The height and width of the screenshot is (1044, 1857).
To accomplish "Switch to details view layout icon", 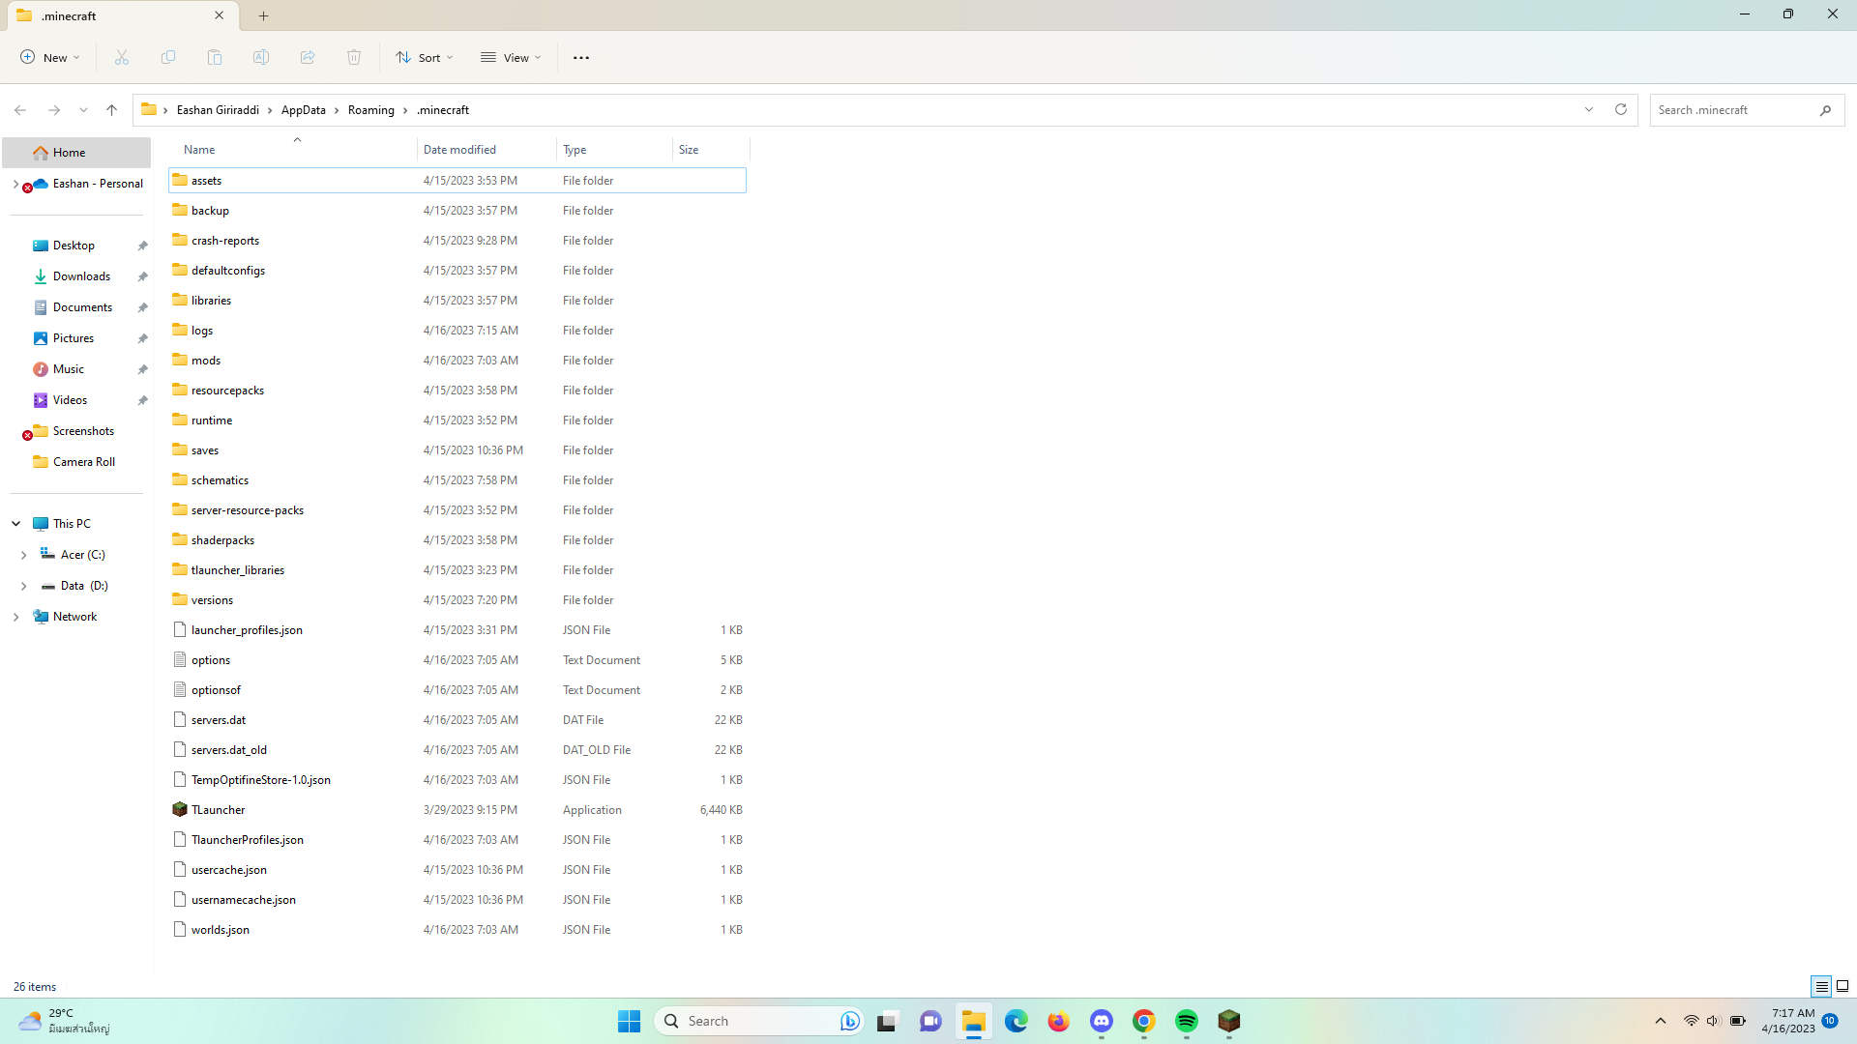I will 1821,986.
